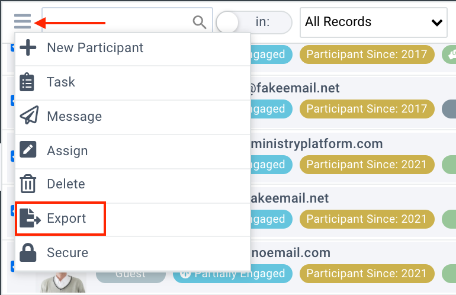Click the magnifying glass search icon
The height and width of the screenshot is (295, 456).
(x=200, y=23)
